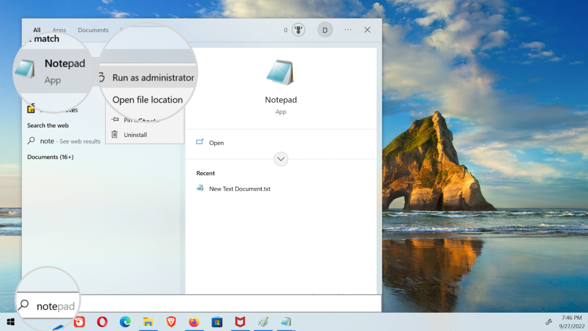Click the Microsoft Store taskbar icon
This screenshot has width=588, height=331.
[x=217, y=322]
